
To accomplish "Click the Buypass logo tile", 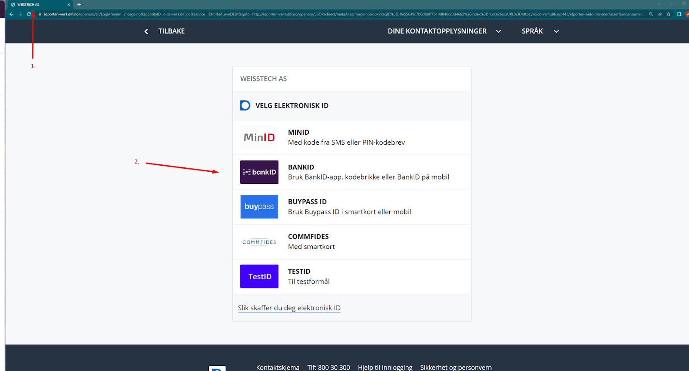I will point(259,207).
